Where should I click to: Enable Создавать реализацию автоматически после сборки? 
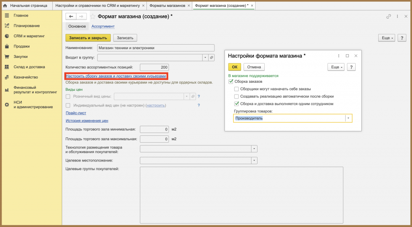tap(237, 96)
